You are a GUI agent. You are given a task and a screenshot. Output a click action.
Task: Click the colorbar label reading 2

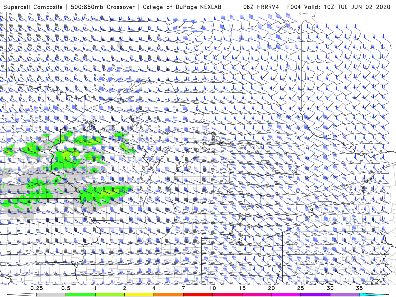(x=125, y=288)
